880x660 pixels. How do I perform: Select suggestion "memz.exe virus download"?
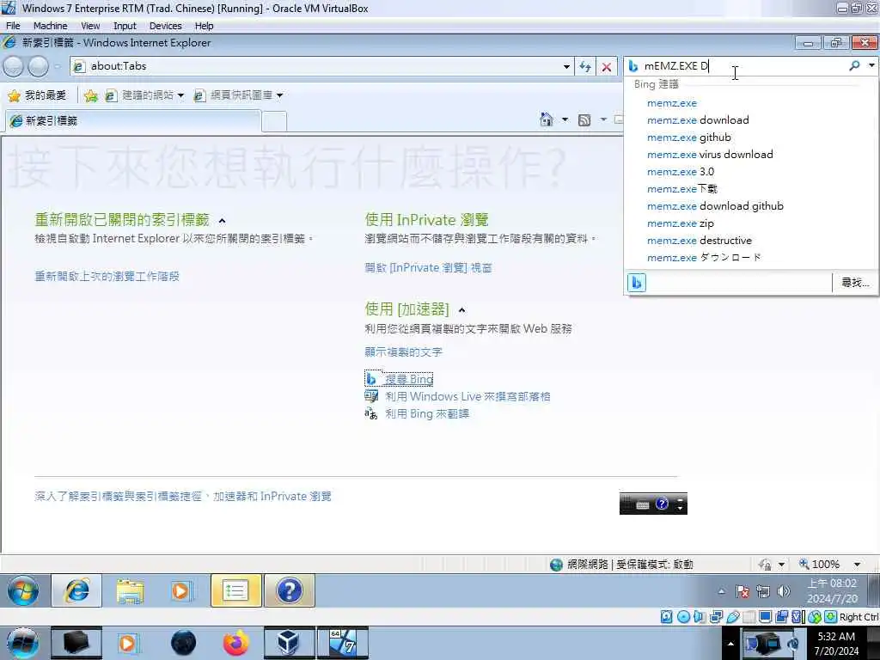pyautogui.click(x=710, y=155)
